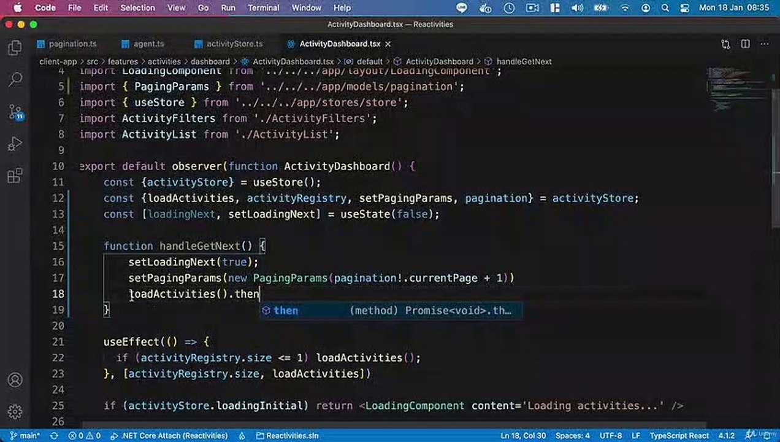This screenshot has height=442, width=780.
Task: Change file encoding UTF-8
Action: 611,436
